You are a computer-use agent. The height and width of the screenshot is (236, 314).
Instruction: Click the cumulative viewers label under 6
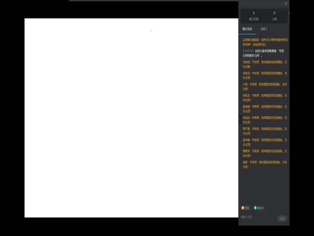pos(254,19)
